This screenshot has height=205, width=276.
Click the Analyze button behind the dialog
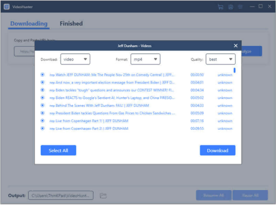click(252, 51)
